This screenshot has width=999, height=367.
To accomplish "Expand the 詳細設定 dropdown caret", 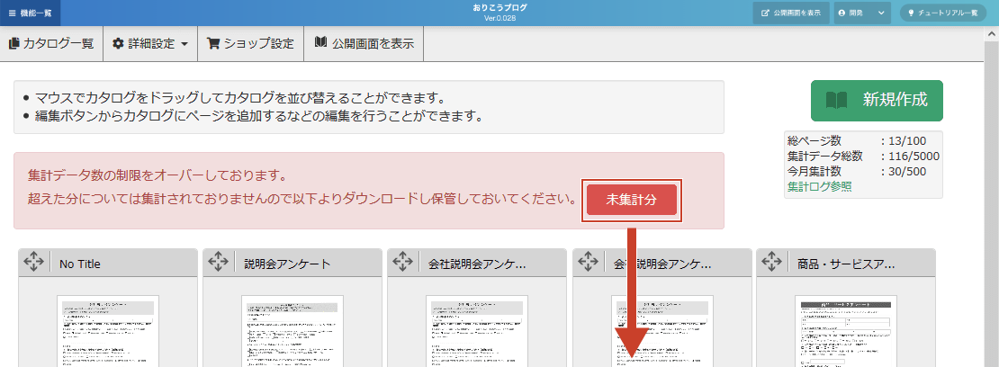I will [x=184, y=44].
